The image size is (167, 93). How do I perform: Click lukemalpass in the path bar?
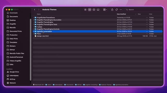[x=58, y=85]
